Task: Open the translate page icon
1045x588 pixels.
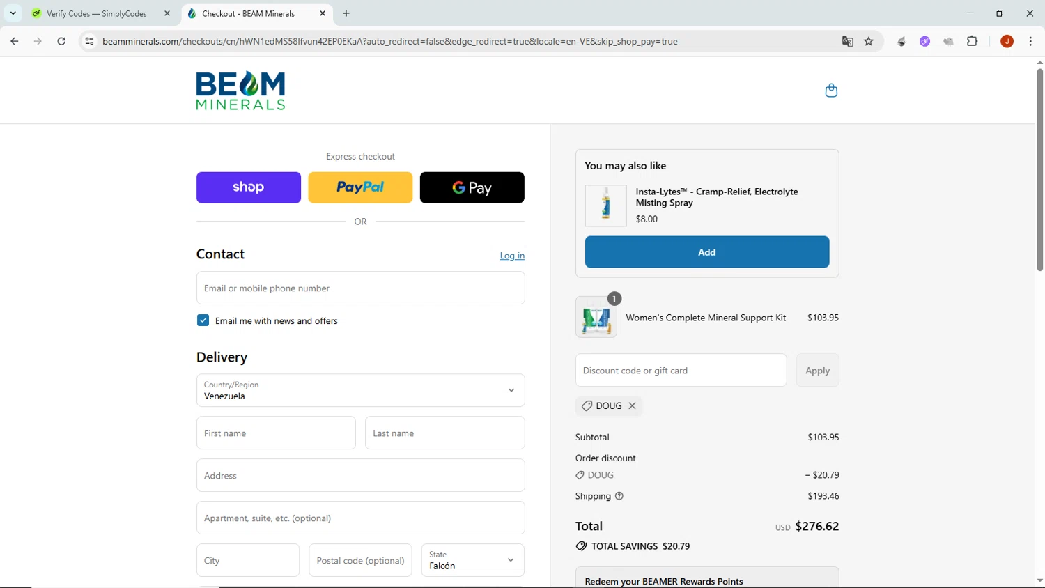Action: 847,41
